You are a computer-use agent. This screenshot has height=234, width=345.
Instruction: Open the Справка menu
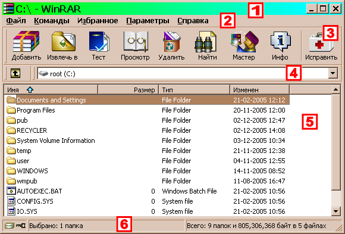point(193,21)
